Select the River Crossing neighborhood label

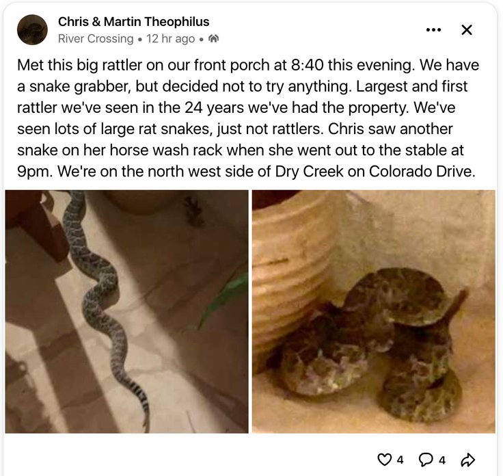click(x=96, y=39)
